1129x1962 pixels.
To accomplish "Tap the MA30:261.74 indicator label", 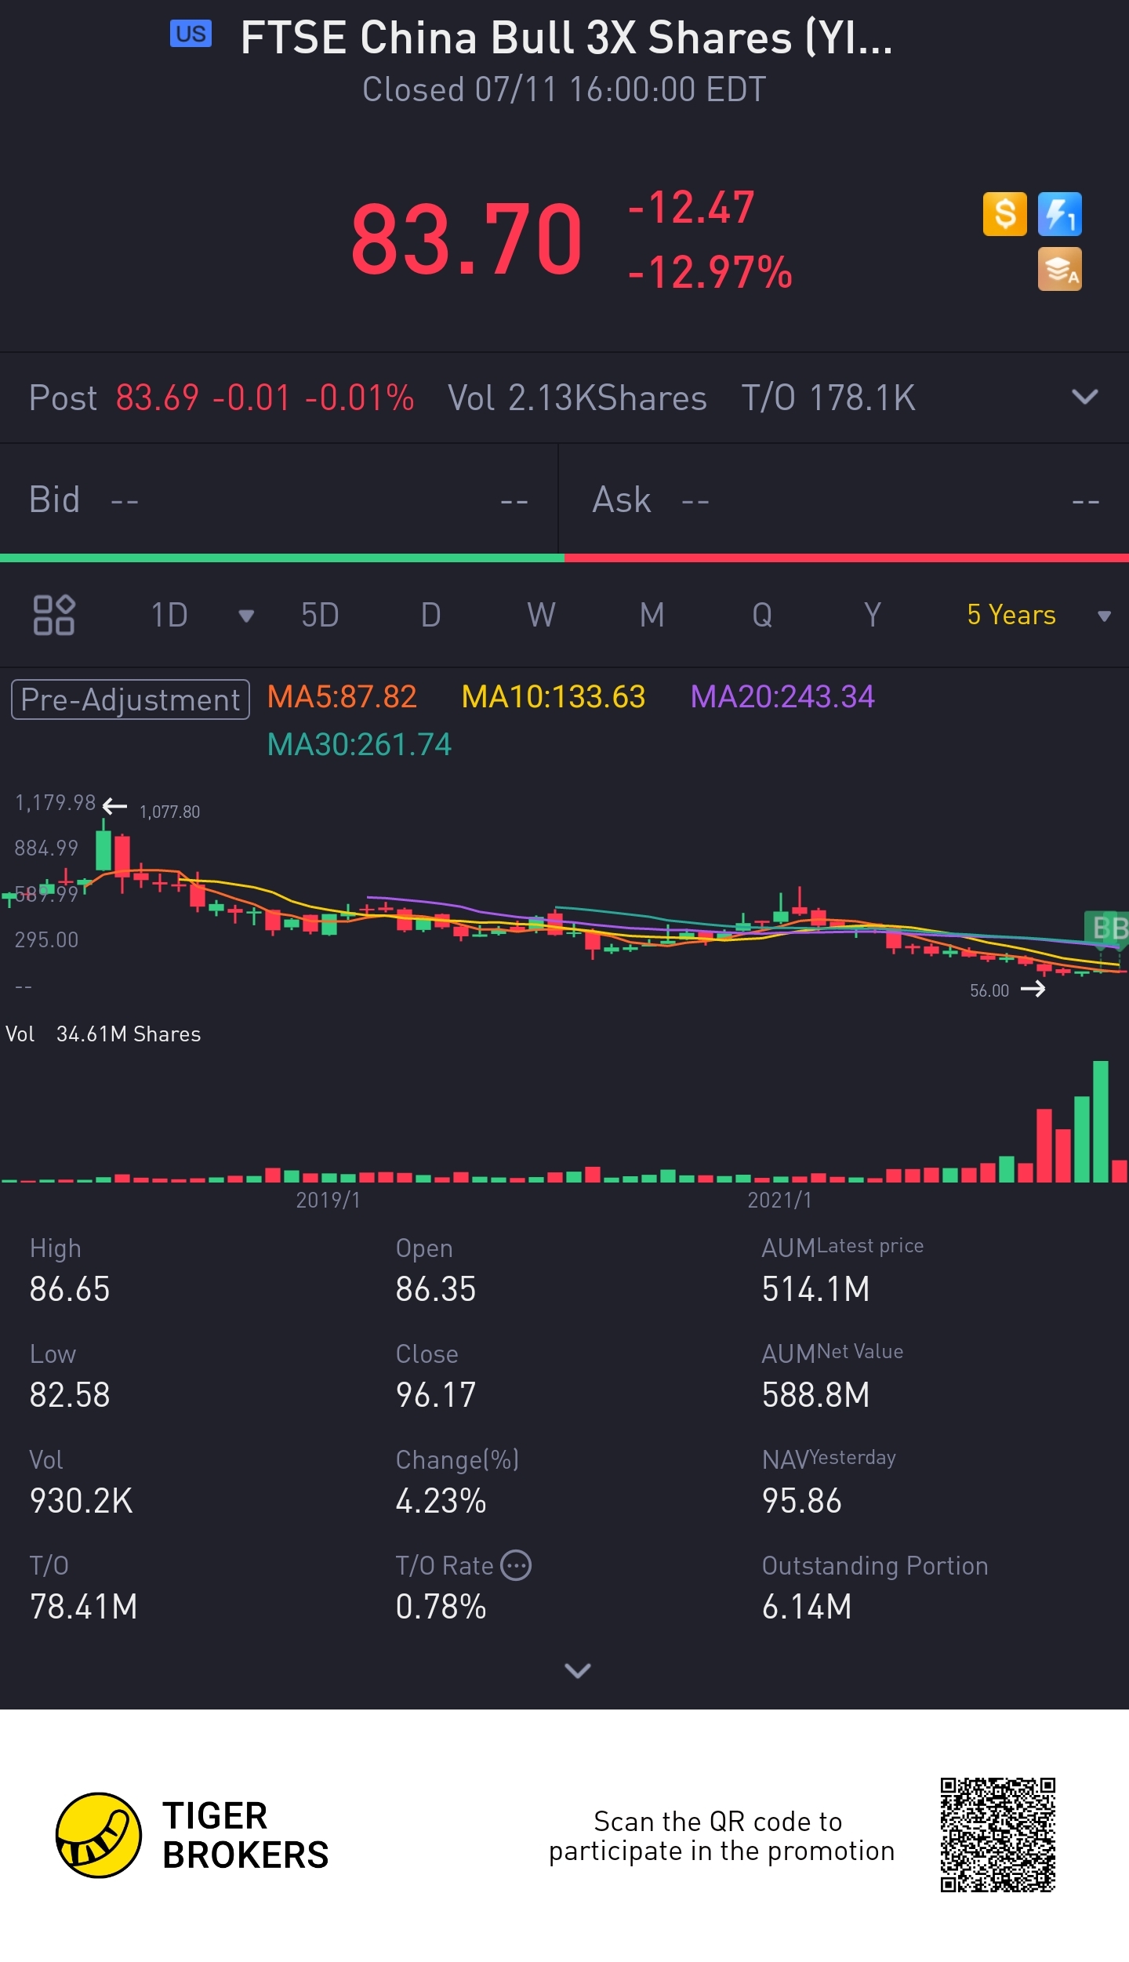I will (x=359, y=744).
